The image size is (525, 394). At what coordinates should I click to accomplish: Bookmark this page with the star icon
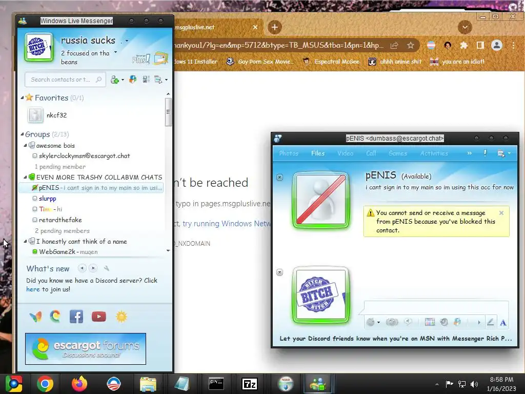(411, 45)
